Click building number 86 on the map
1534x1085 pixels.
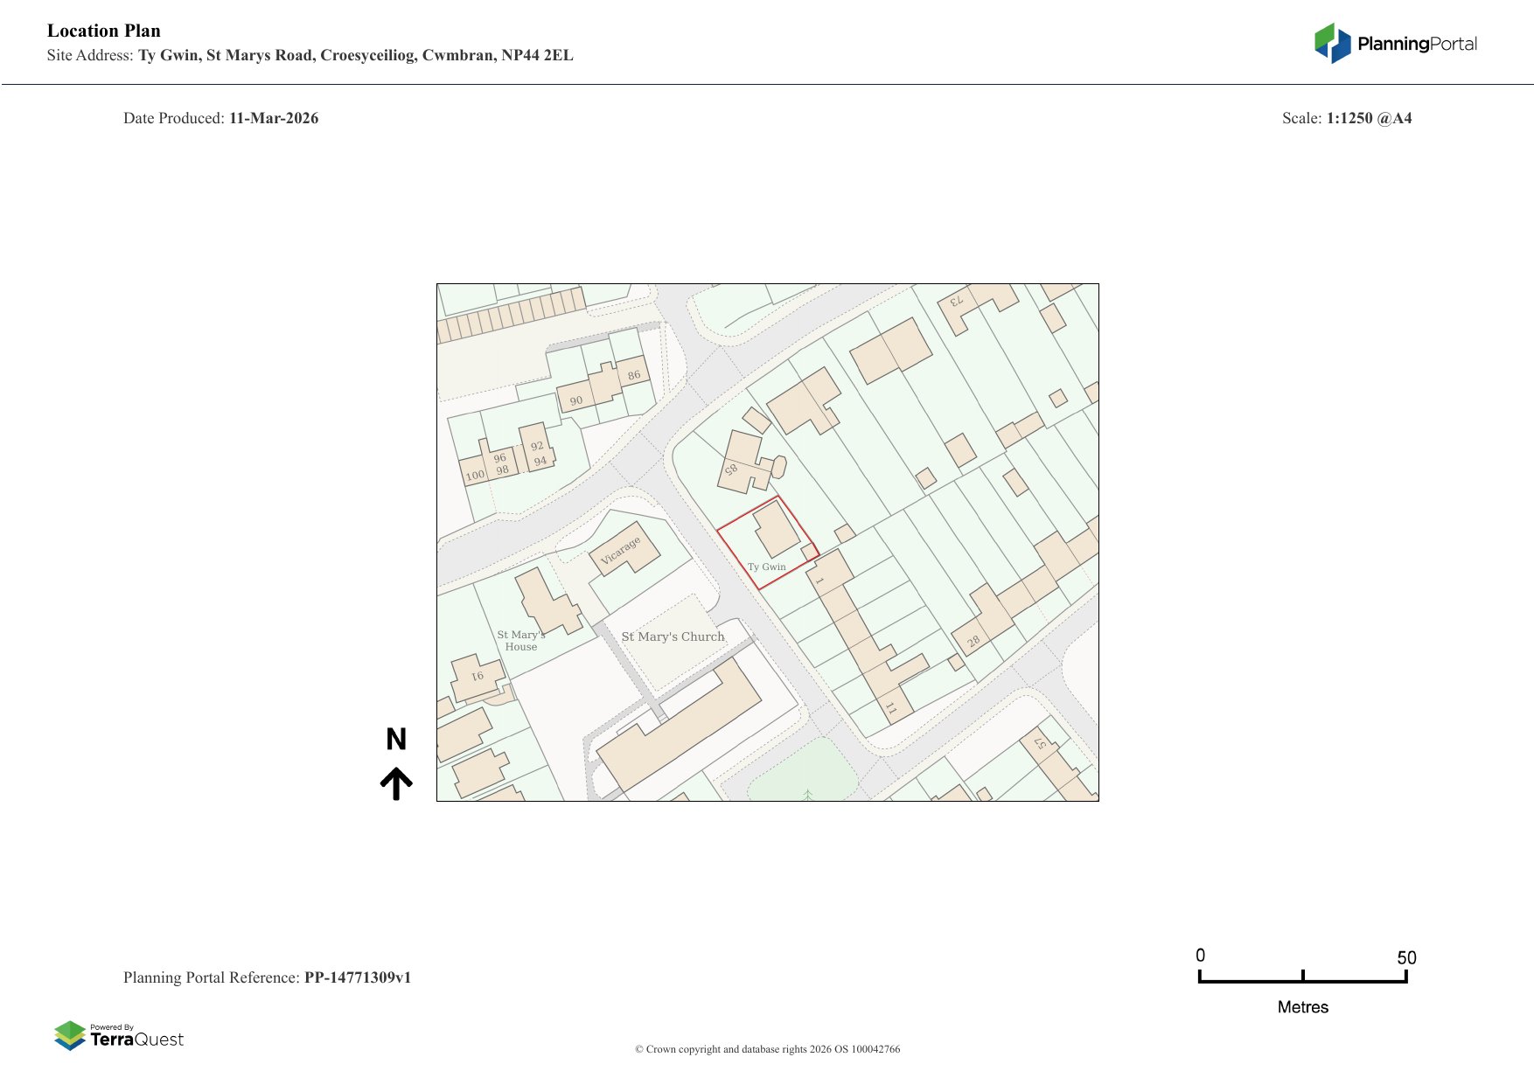pyautogui.click(x=634, y=375)
